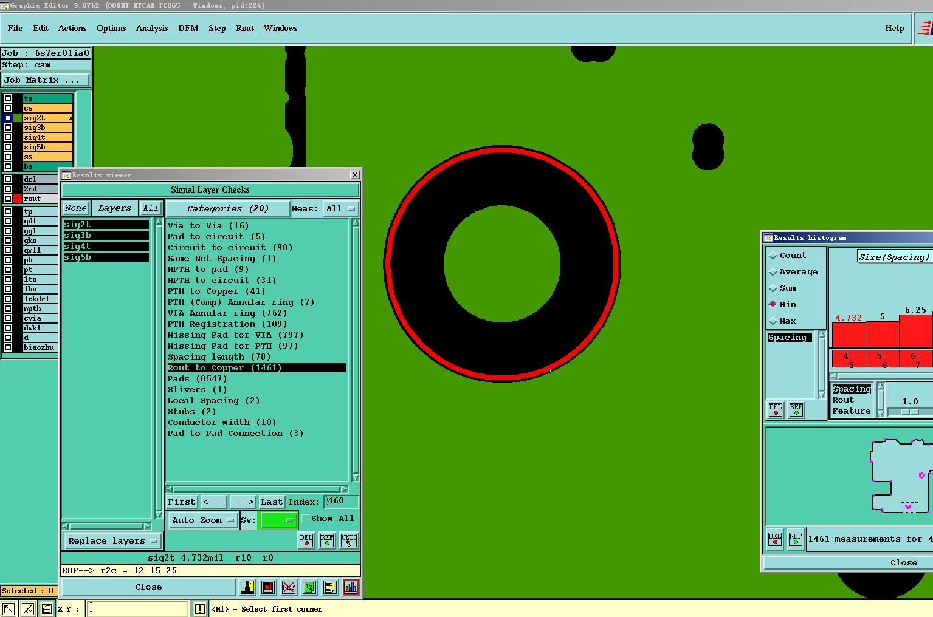The width and height of the screenshot is (933, 617).
Task: Click the UNDO icon in Results viewer
Action: (349, 540)
